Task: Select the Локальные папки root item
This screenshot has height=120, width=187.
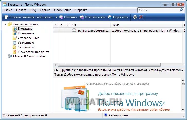Action: click(26, 24)
